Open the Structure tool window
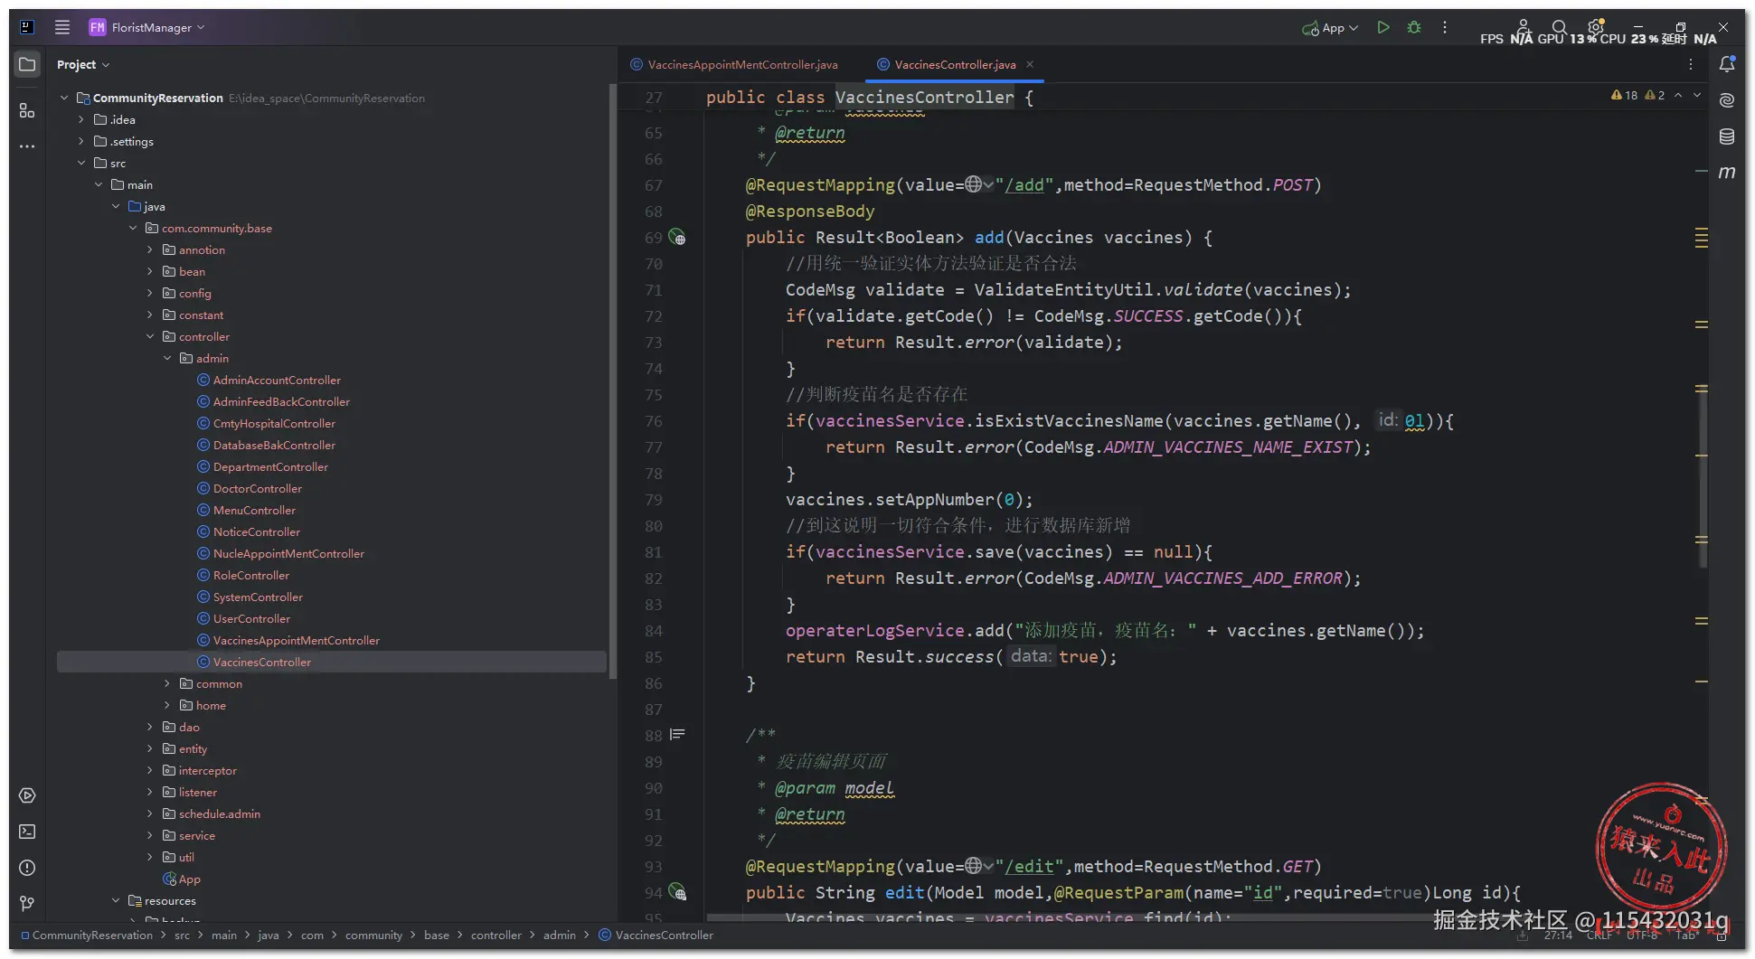 click(27, 110)
